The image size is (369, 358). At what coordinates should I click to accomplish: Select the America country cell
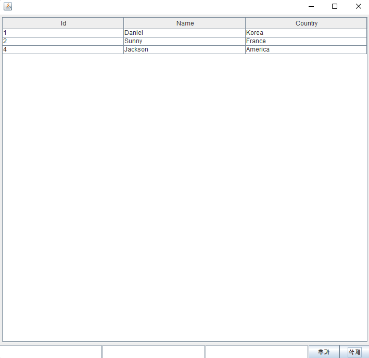click(x=306, y=49)
